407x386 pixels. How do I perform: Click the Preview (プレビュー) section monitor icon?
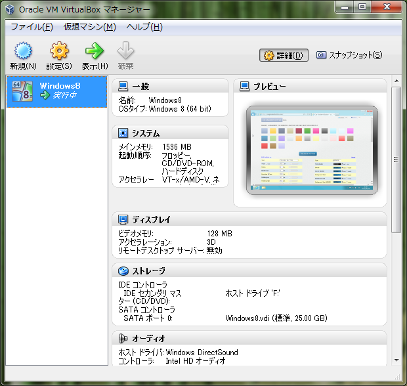[x=244, y=86]
